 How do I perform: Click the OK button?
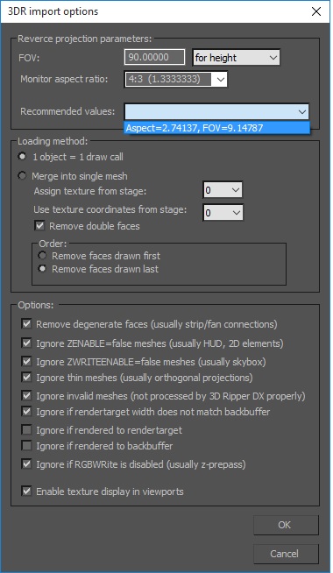[286, 525]
